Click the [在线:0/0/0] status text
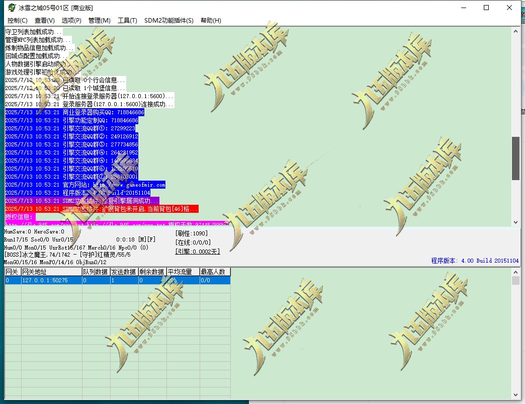The height and width of the screenshot is (404, 525). click(x=193, y=242)
